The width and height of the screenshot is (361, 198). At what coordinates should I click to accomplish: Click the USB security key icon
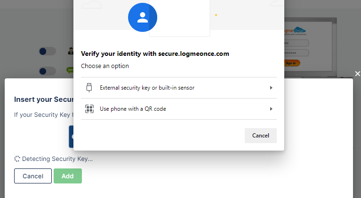(x=89, y=88)
